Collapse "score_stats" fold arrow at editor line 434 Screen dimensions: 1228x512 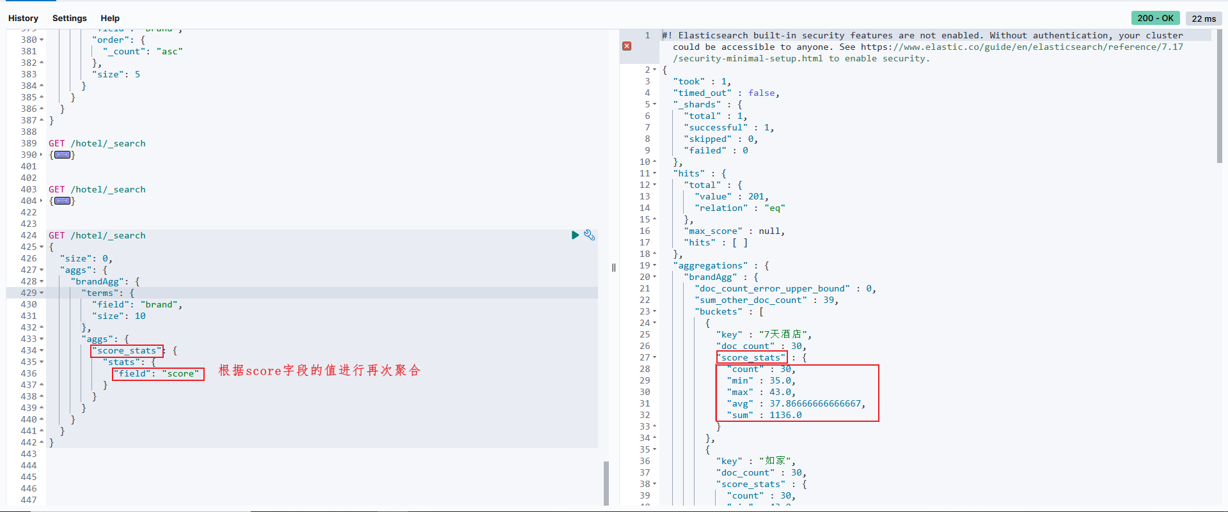(x=42, y=350)
